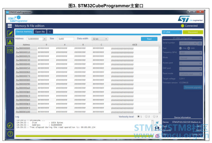Image resolution: width=212 pixels, height=143 pixels.
Task: Click the 'Time elapsed' log line
Action: pyautogui.click(x=56, y=127)
